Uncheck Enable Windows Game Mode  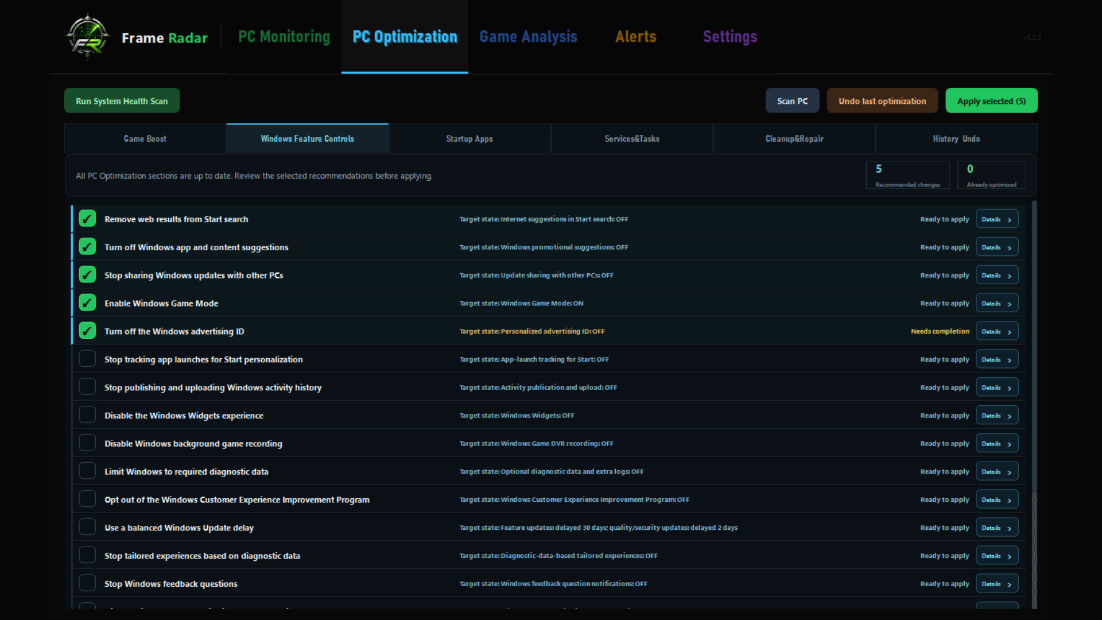tap(87, 303)
